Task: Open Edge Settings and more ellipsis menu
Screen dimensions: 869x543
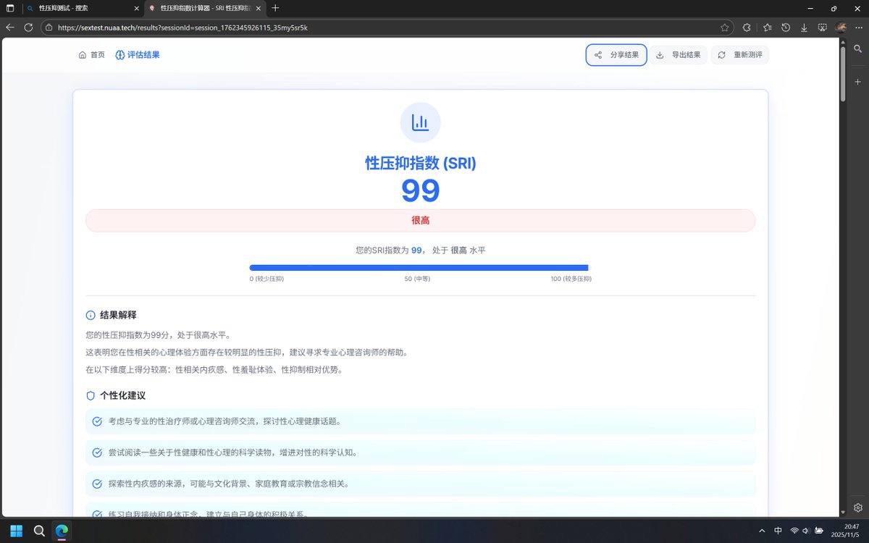Action: (858, 28)
